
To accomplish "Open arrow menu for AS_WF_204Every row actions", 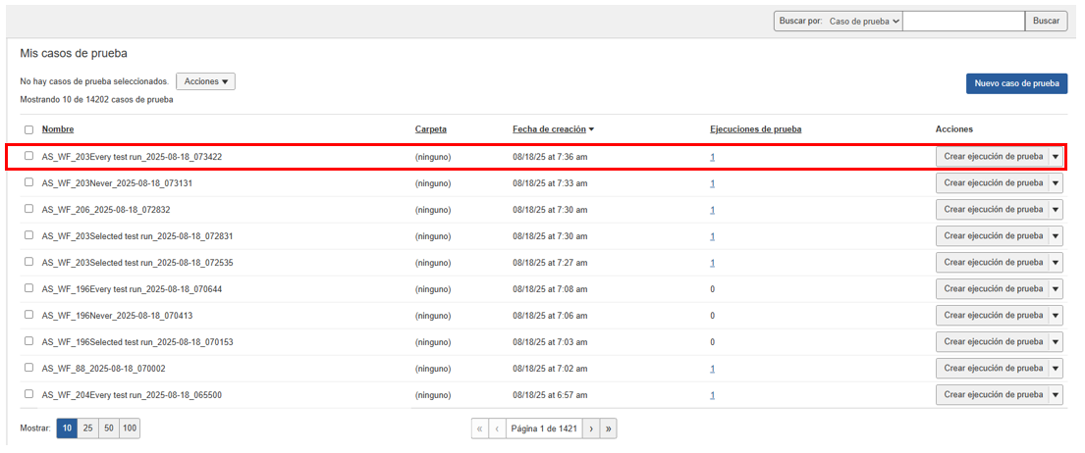I will [1056, 395].
